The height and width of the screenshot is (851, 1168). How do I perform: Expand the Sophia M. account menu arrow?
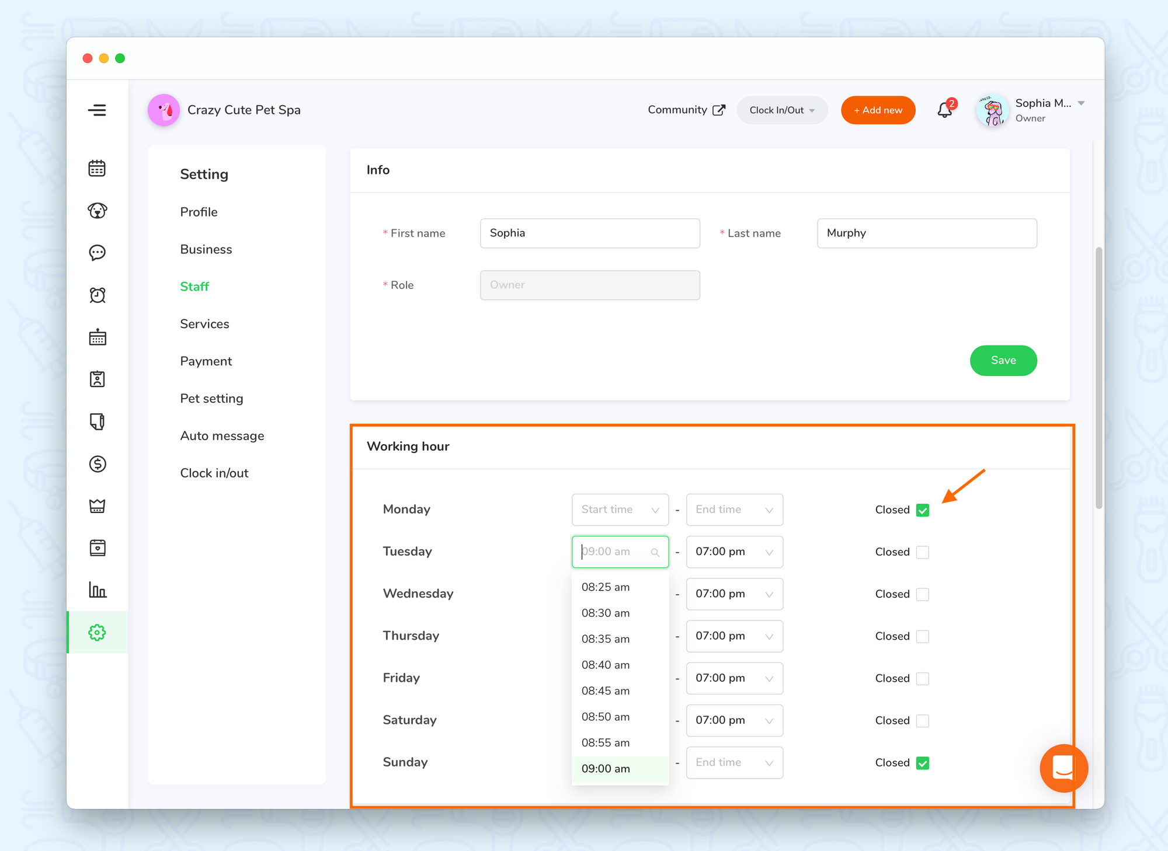[1081, 103]
